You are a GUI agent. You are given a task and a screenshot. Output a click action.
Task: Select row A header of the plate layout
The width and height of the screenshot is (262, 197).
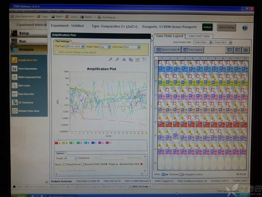(x=156, y=67)
